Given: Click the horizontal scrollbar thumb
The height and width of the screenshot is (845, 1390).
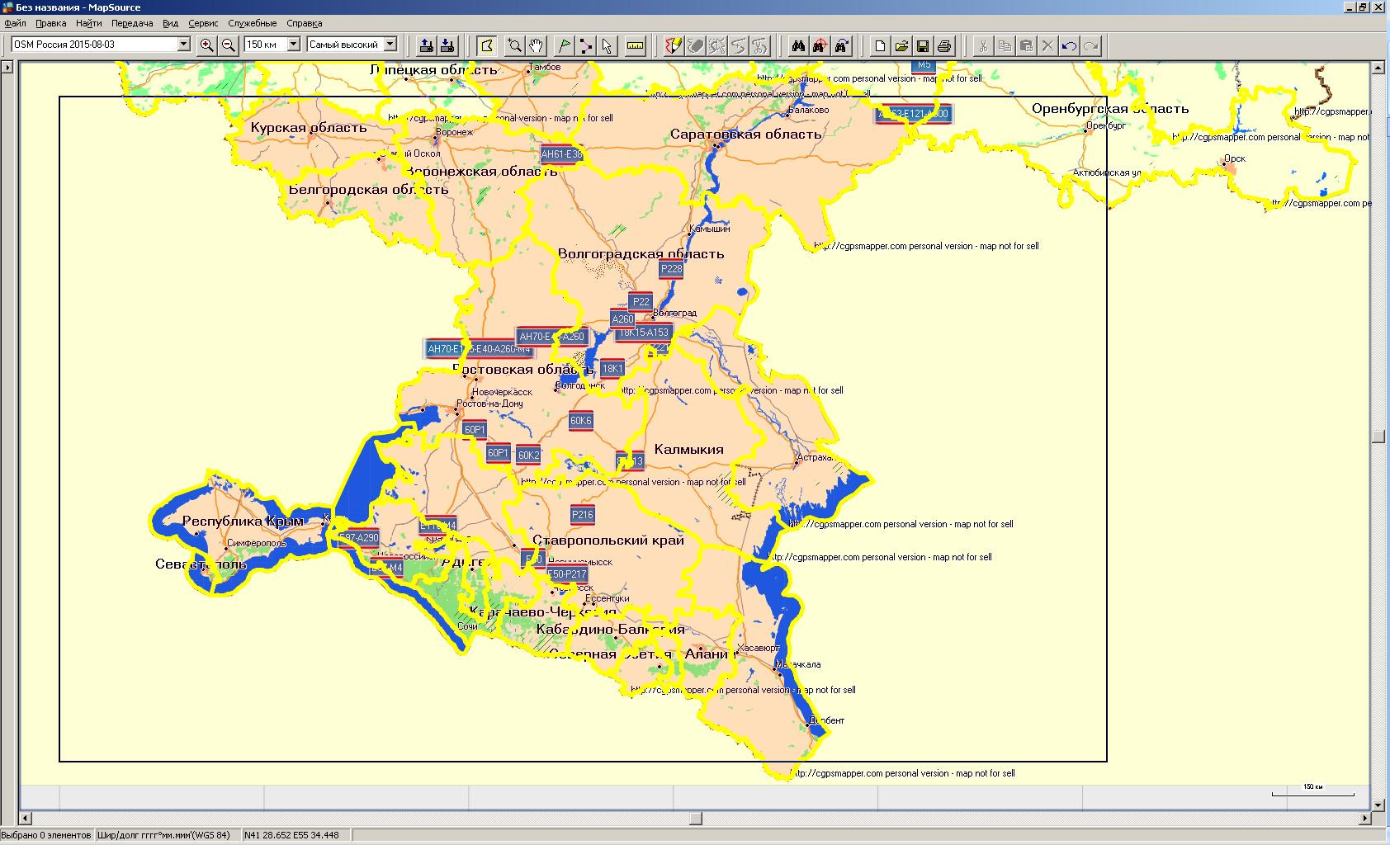Looking at the screenshot, I should point(696,819).
